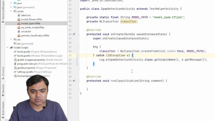Click the res (generated) folder icon
Screen dimensions: 215x121
click(x=15, y=44)
